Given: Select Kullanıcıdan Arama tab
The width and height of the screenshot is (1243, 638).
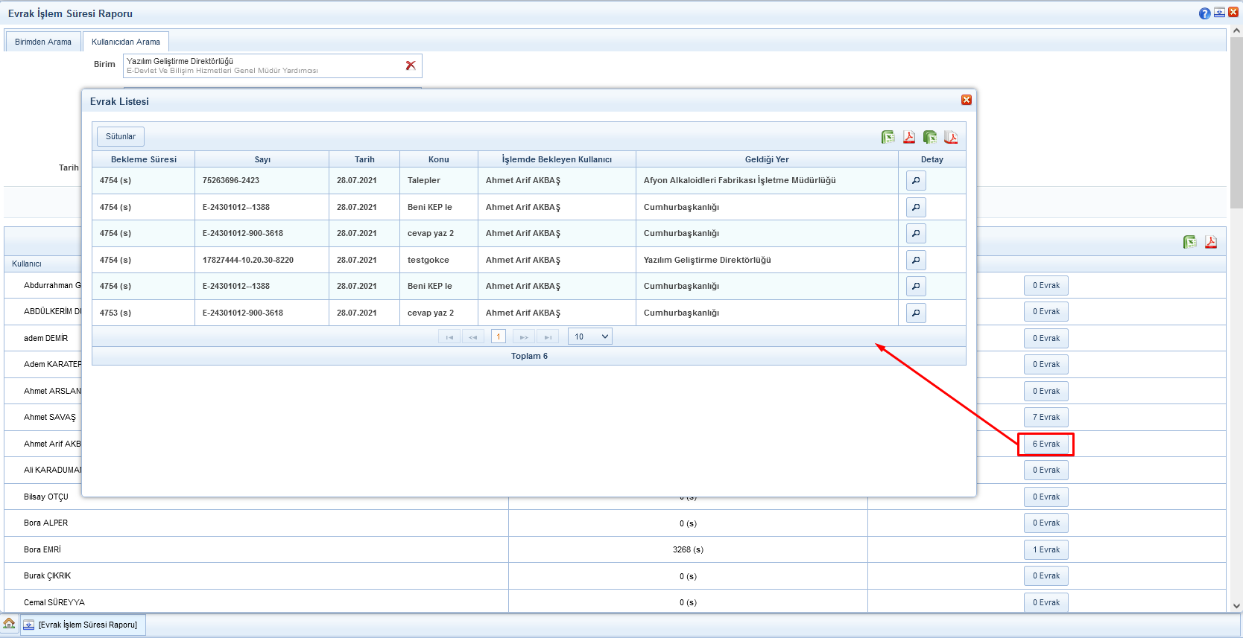Looking at the screenshot, I should pyautogui.click(x=126, y=42).
